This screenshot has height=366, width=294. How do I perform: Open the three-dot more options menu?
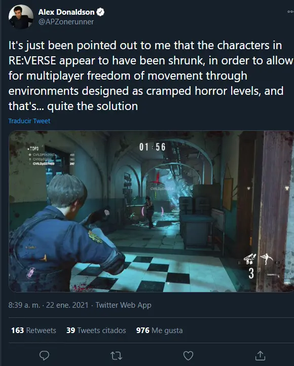point(290,12)
